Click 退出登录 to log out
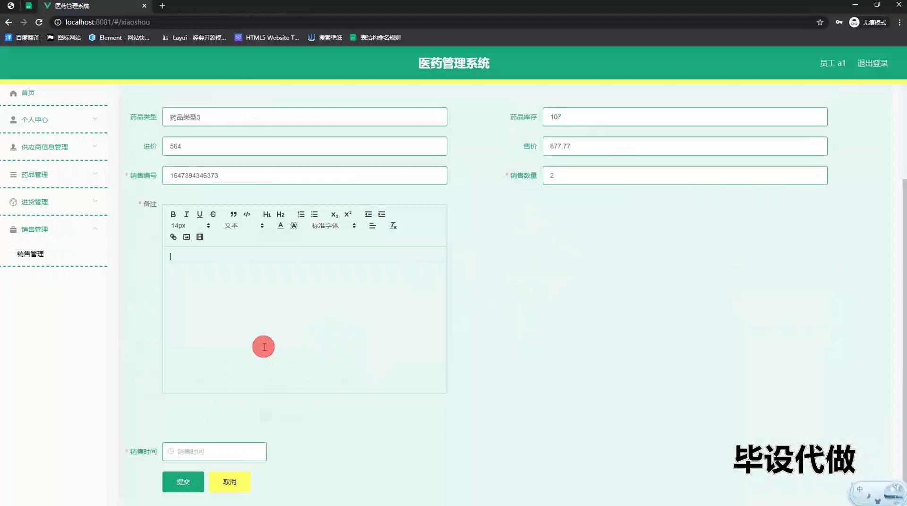Screen dimensions: 907x506 pos(873,63)
